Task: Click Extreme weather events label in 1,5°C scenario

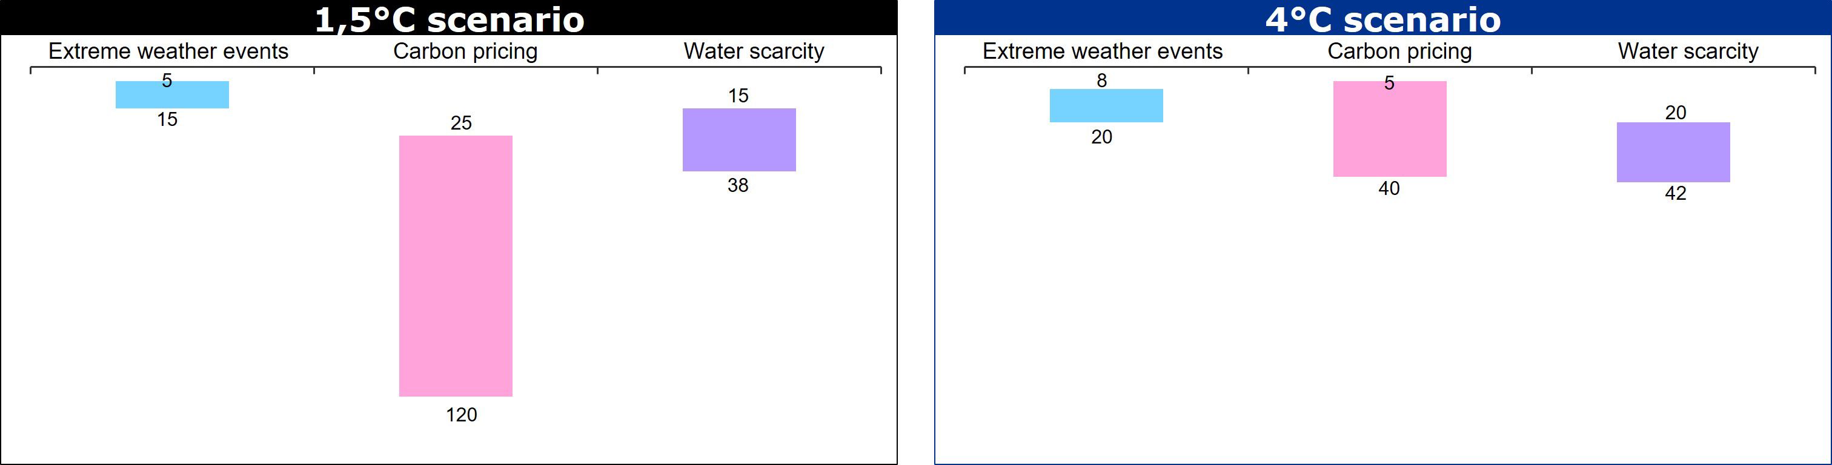Action: [x=168, y=51]
